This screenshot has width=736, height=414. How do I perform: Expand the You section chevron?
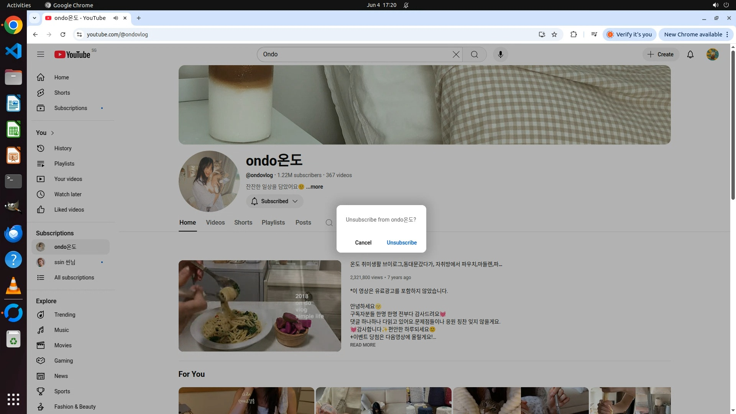point(53,133)
